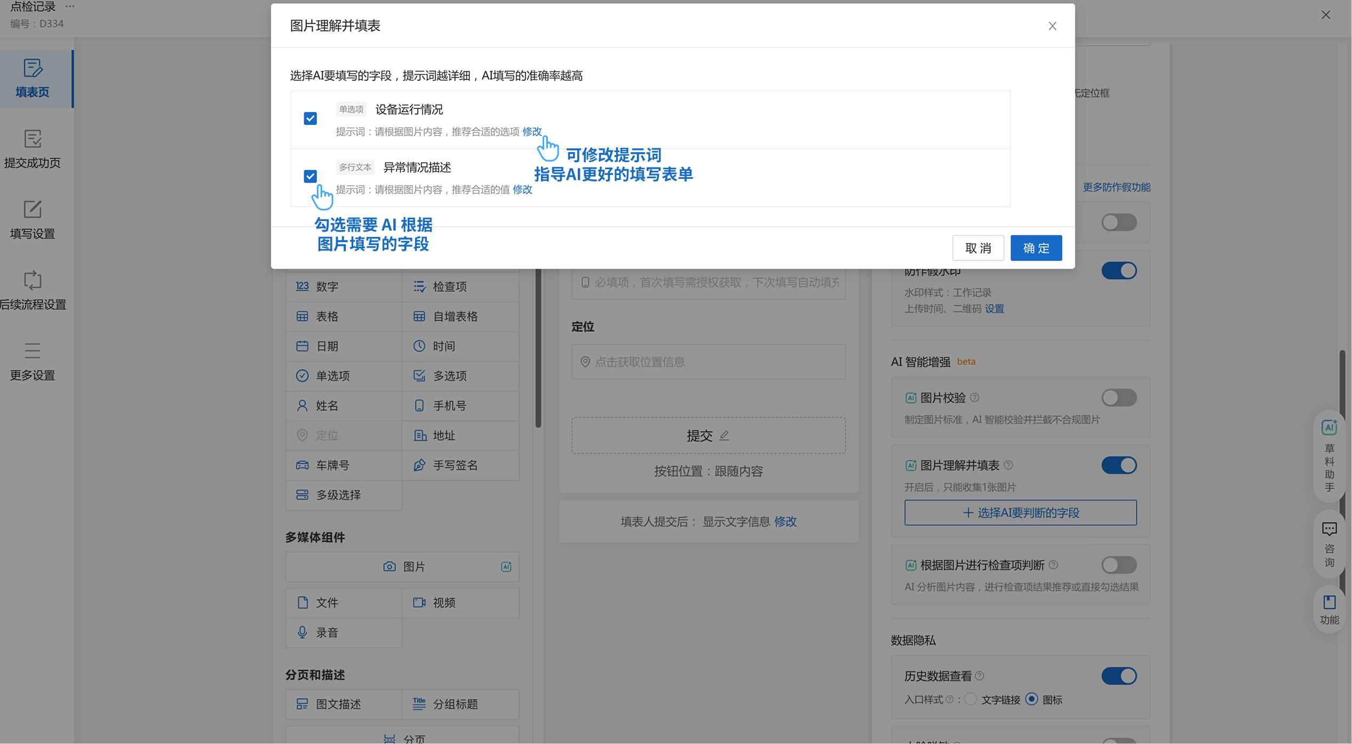Click 选择AI要判断的字段 button
1352x744 pixels.
[1020, 513]
